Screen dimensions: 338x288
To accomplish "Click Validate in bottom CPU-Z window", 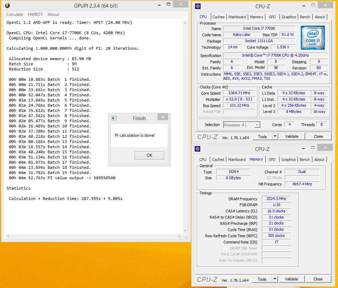I will point(291,279).
